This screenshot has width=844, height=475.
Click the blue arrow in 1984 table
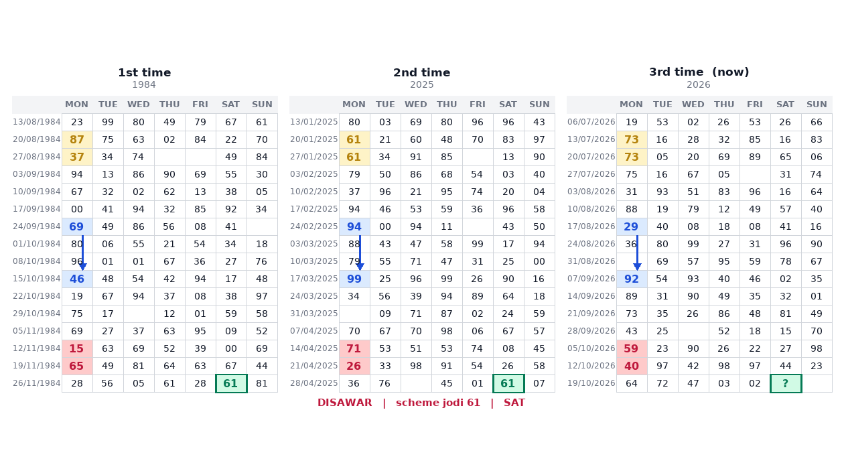82,253
